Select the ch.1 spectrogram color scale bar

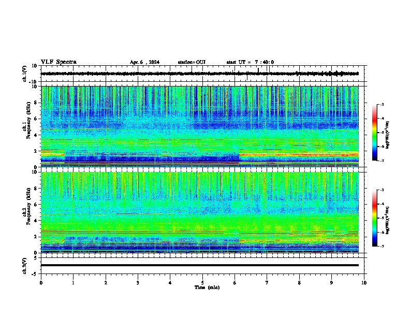point(374,133)
